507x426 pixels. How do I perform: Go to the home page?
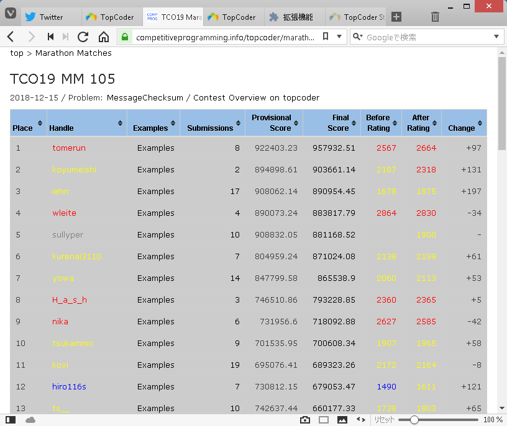[104, 37]
